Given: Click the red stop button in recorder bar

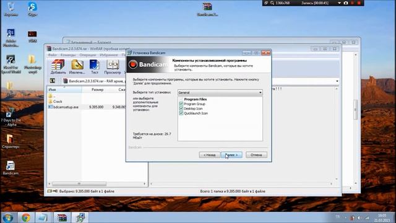Looking at the screenshot, I should point(359,3).
